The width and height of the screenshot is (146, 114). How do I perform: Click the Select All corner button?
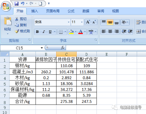pyautogui.click(x=5, y=54)
